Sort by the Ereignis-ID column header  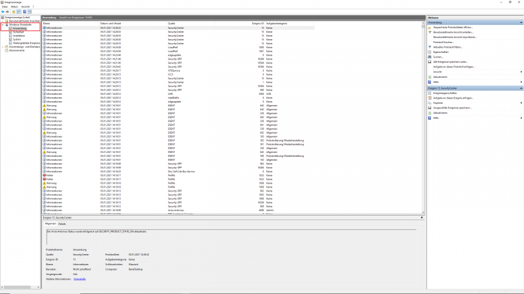tap(240, 24)
